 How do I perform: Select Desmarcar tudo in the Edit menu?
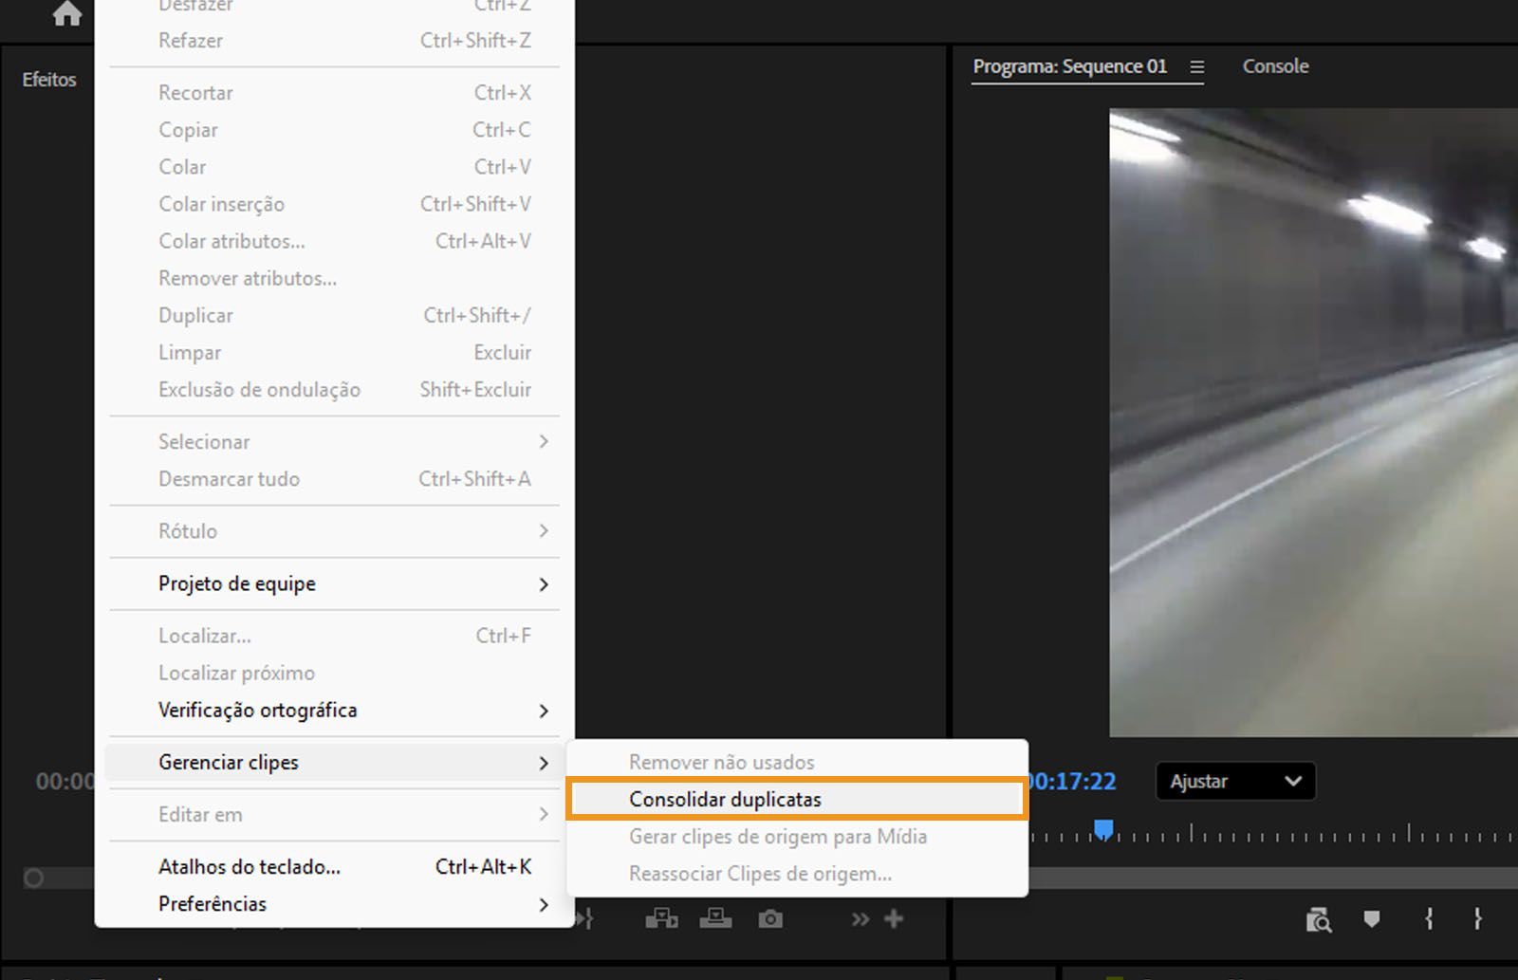coord(229,479)
